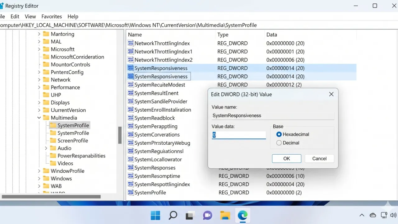Open the View menu
Viewport: 398px width, 224px height.
[x=30, y=16]
